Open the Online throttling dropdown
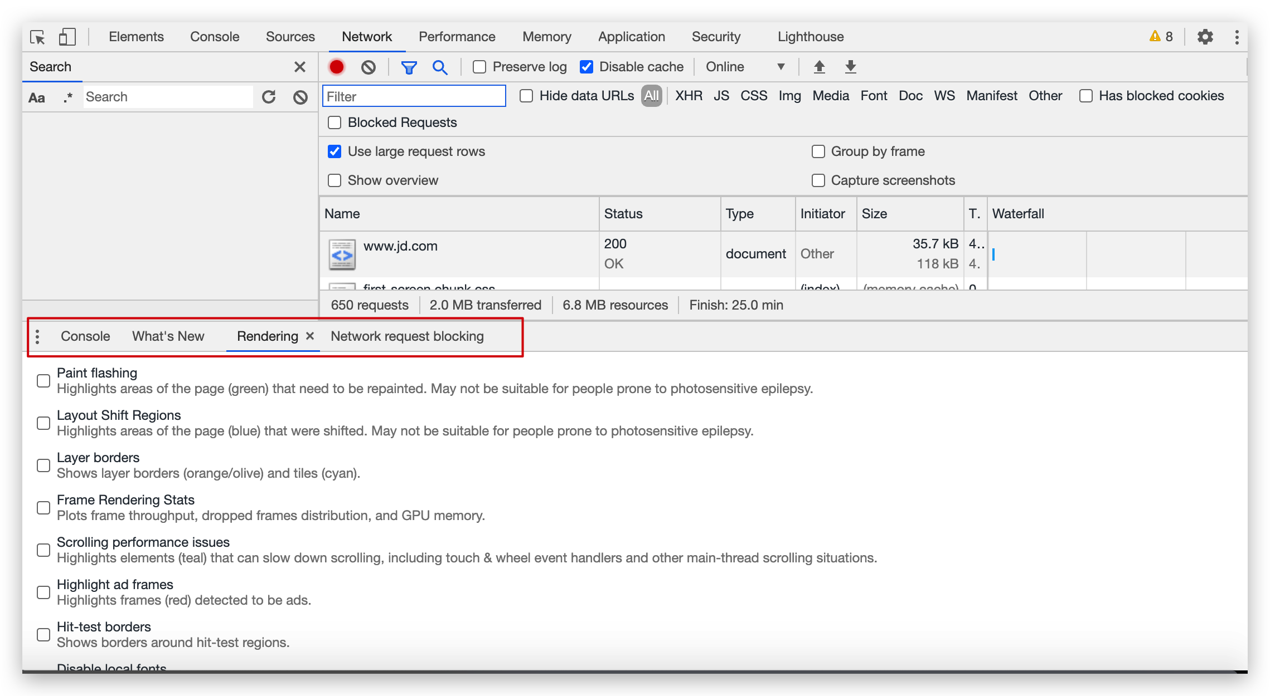This screenshot has width=1270, height=696. 745,67
